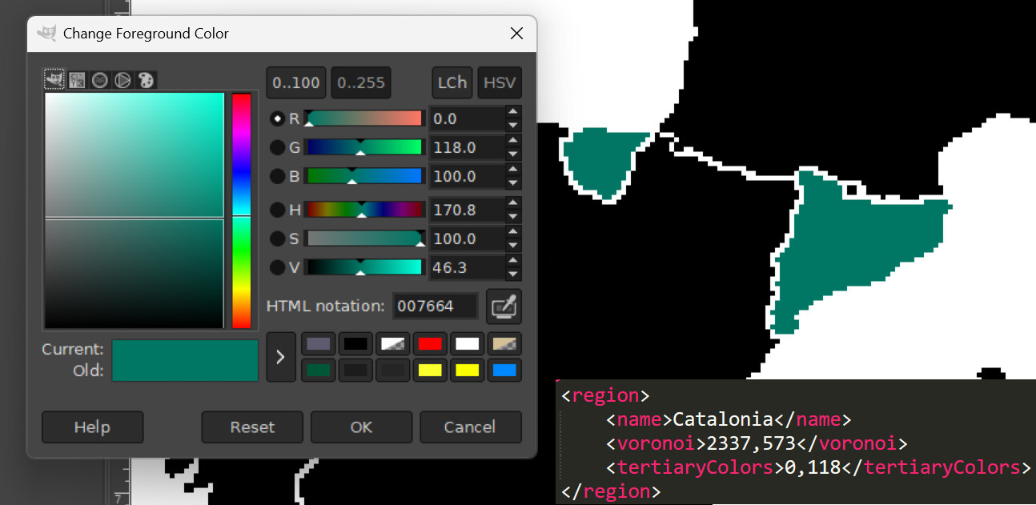The image size is (1036, 505).
Task: Click the eyedropper color picker icon
Action: tap(504, 307)
